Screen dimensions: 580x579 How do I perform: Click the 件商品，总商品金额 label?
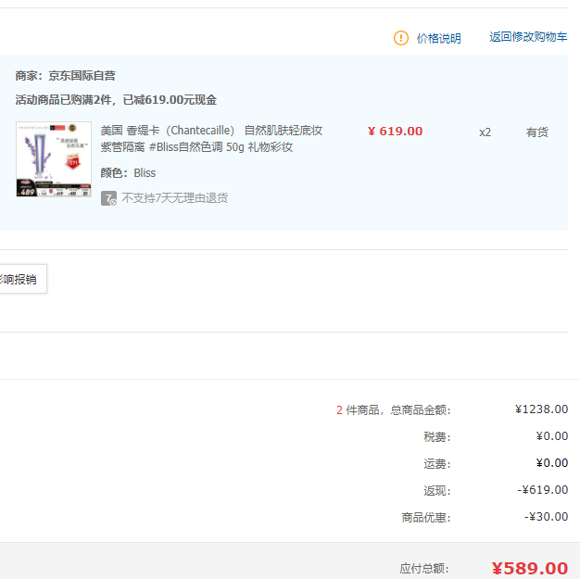coord(398,410)
